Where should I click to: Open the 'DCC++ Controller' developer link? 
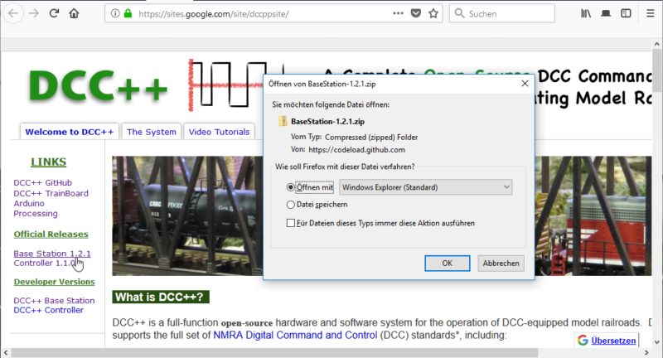tap(49, 310)
